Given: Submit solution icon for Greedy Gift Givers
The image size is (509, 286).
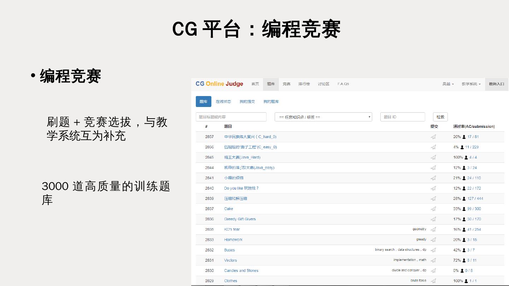Looking at the screenshot, I should click(x=433, y=219).
